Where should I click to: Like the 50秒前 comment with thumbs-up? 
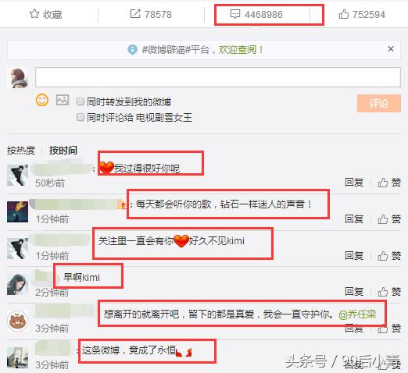pyautogui.click(x=383, y=183)
